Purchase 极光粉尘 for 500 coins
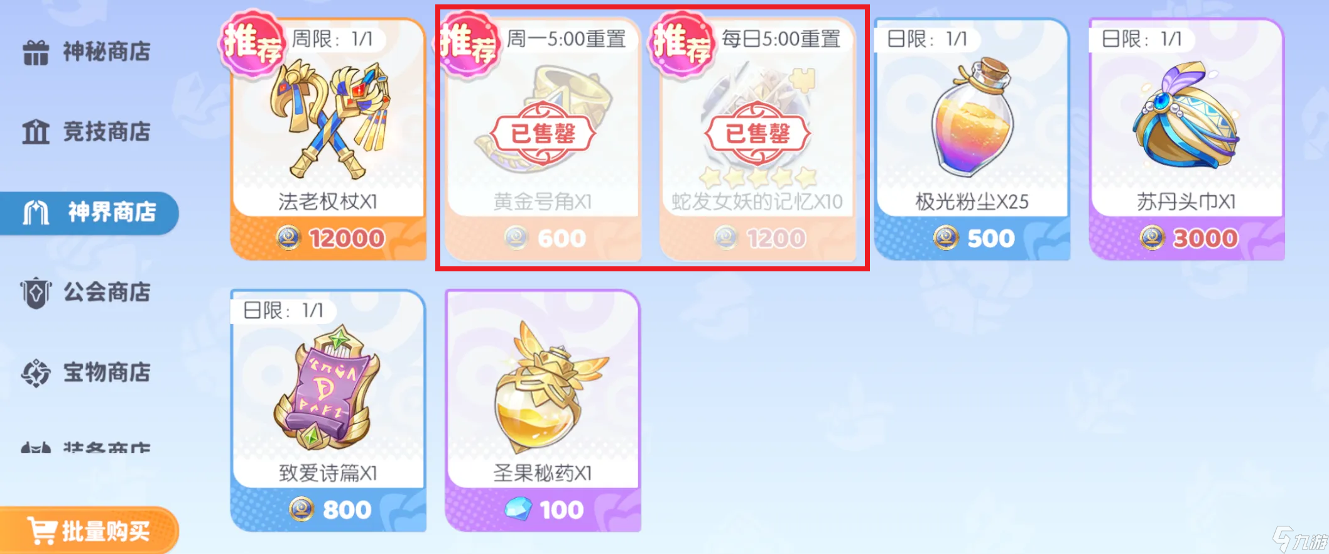This screenshot has width=1329, height=554. (x=972, y=238)
